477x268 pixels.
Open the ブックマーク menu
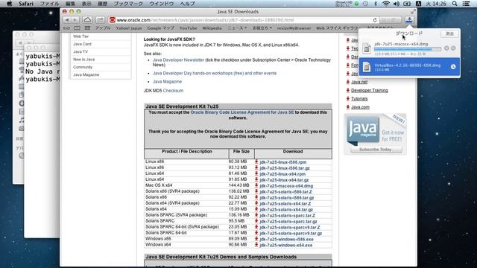pos(128,4)
